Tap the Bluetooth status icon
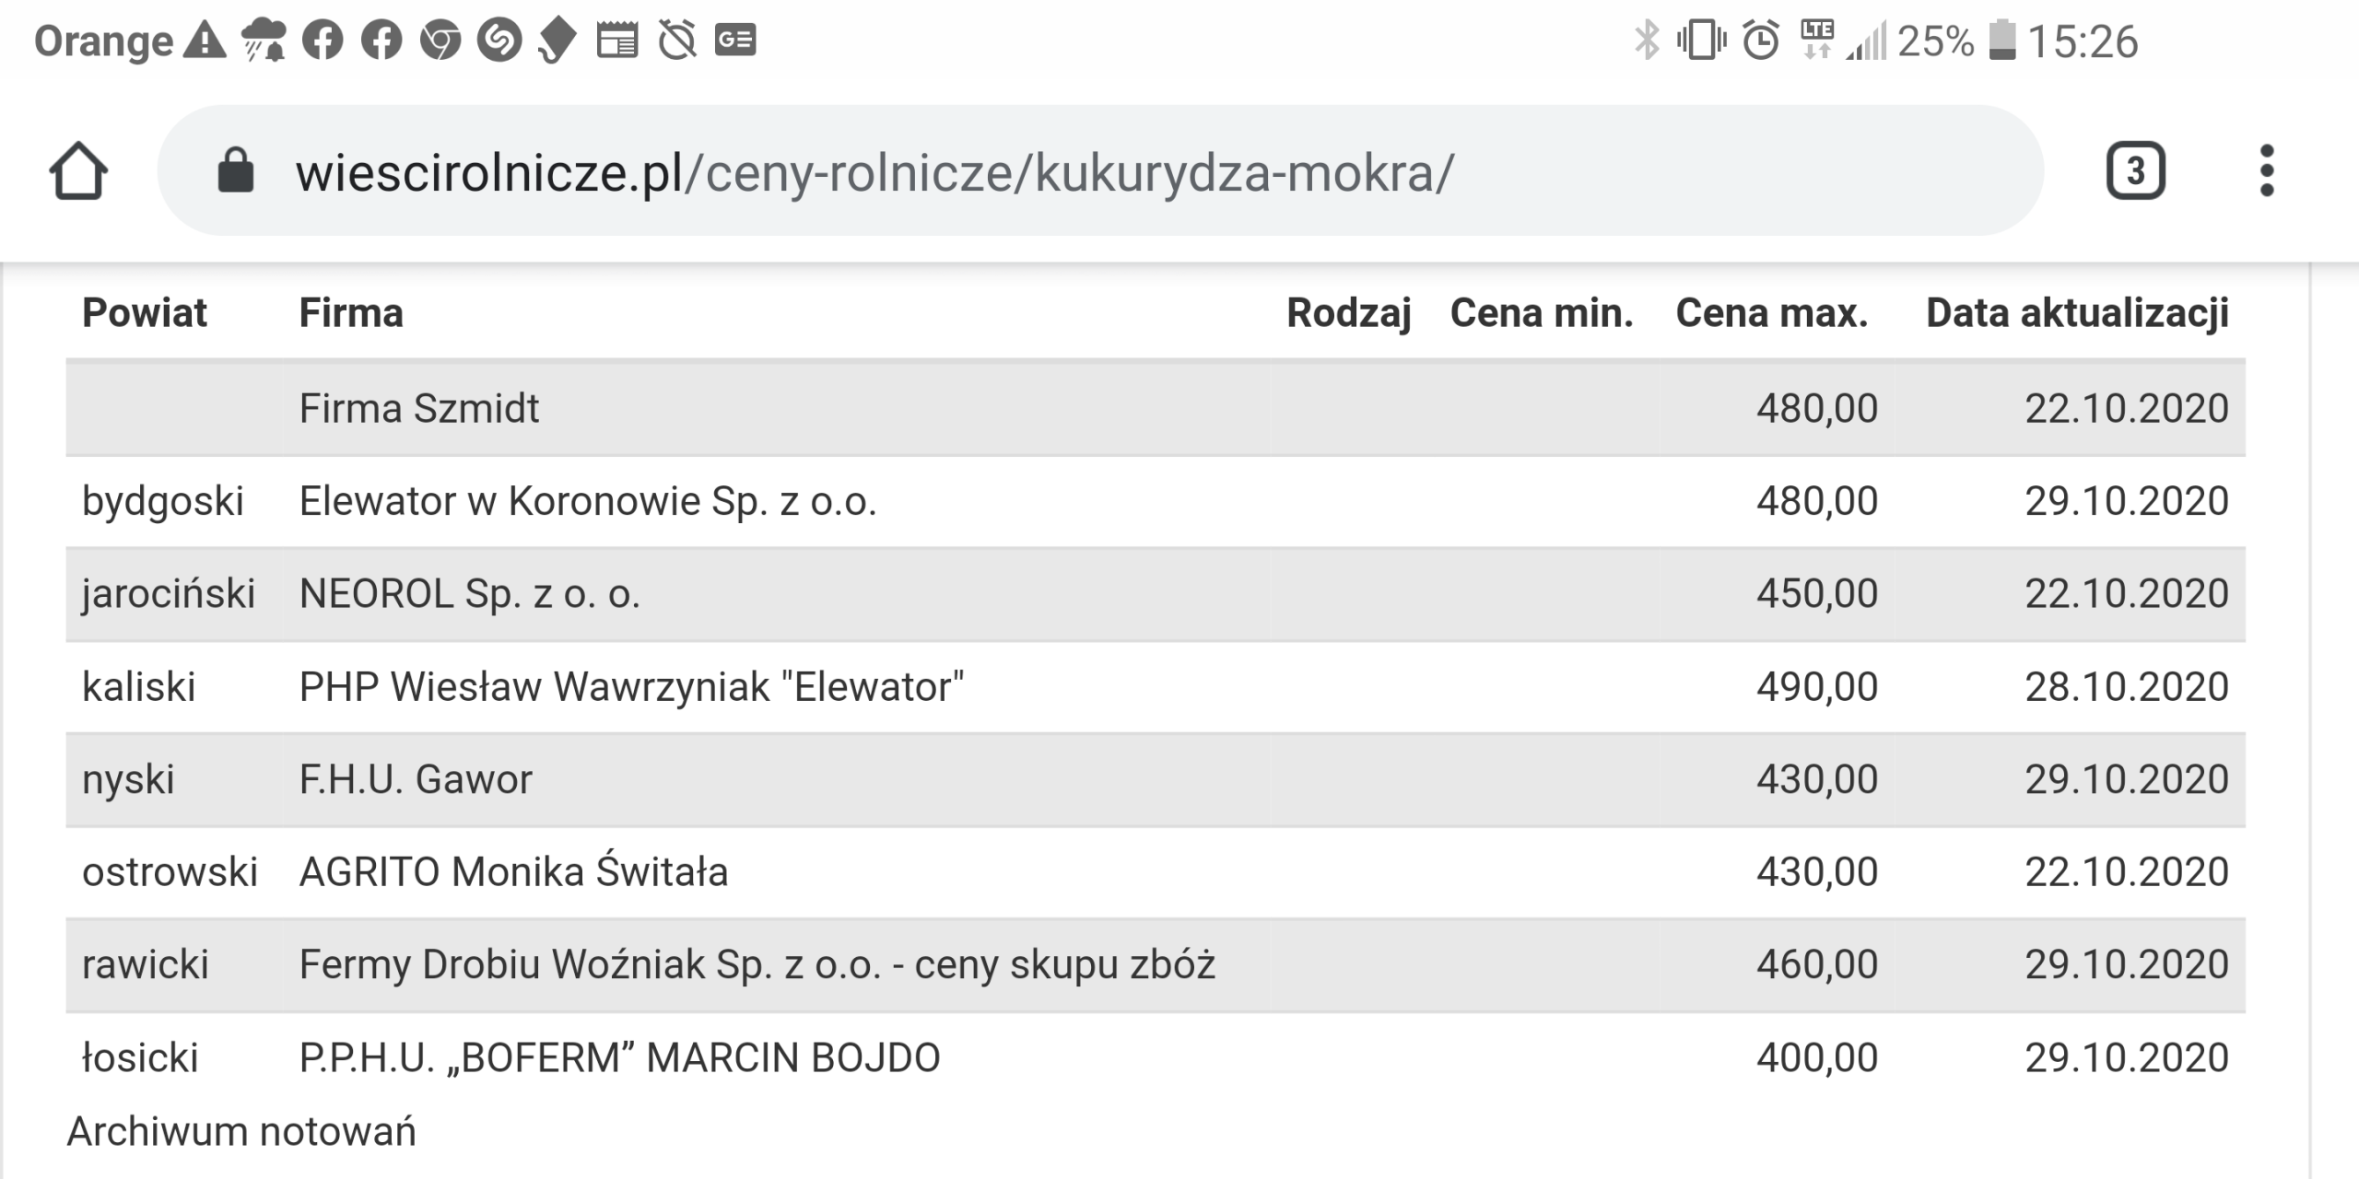Image resolution: width=2359 pixels, height=1179 pixels. 1646,41
